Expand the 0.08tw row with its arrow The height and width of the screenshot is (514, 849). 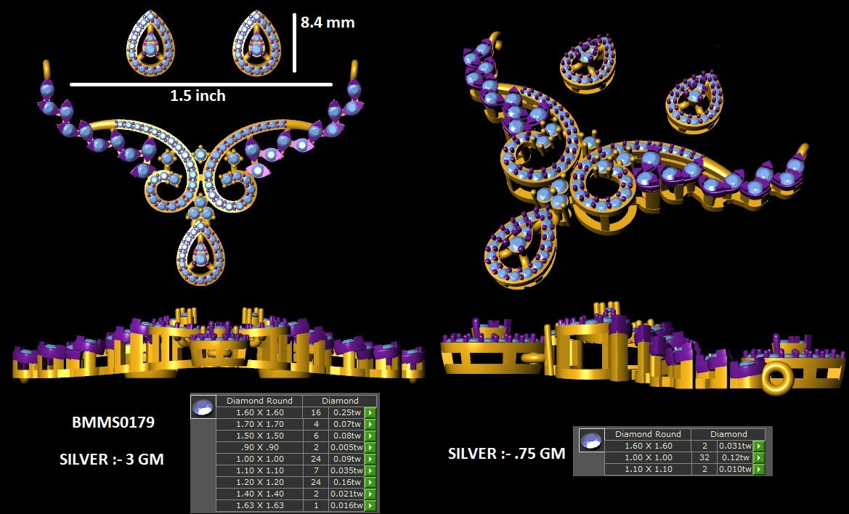pos(370,436)
